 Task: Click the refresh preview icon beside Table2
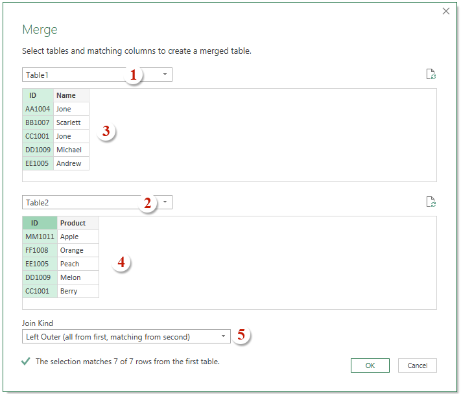(x=431, y=202)
